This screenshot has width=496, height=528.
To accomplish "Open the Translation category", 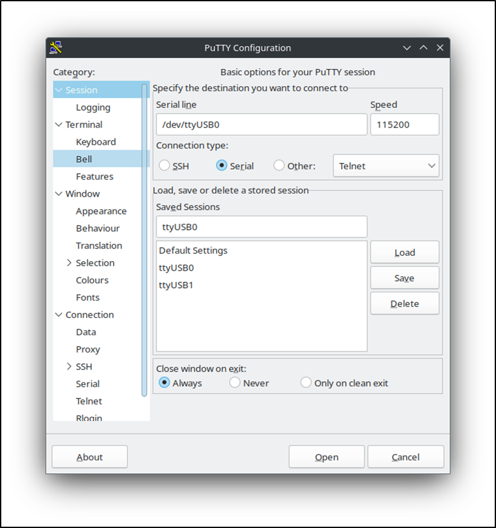I will [99, 245].
